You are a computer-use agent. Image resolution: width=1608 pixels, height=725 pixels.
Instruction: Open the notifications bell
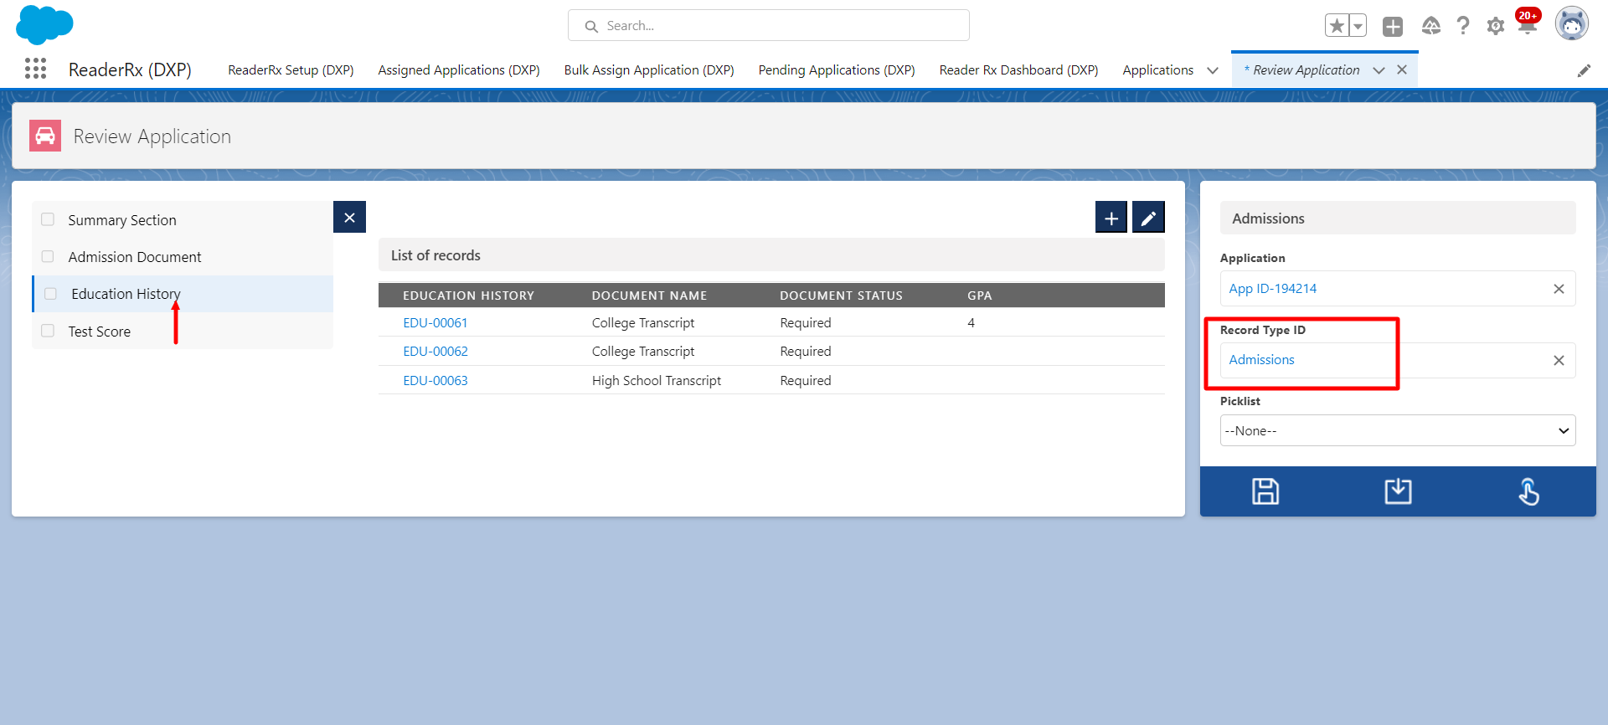(1527, 26)
